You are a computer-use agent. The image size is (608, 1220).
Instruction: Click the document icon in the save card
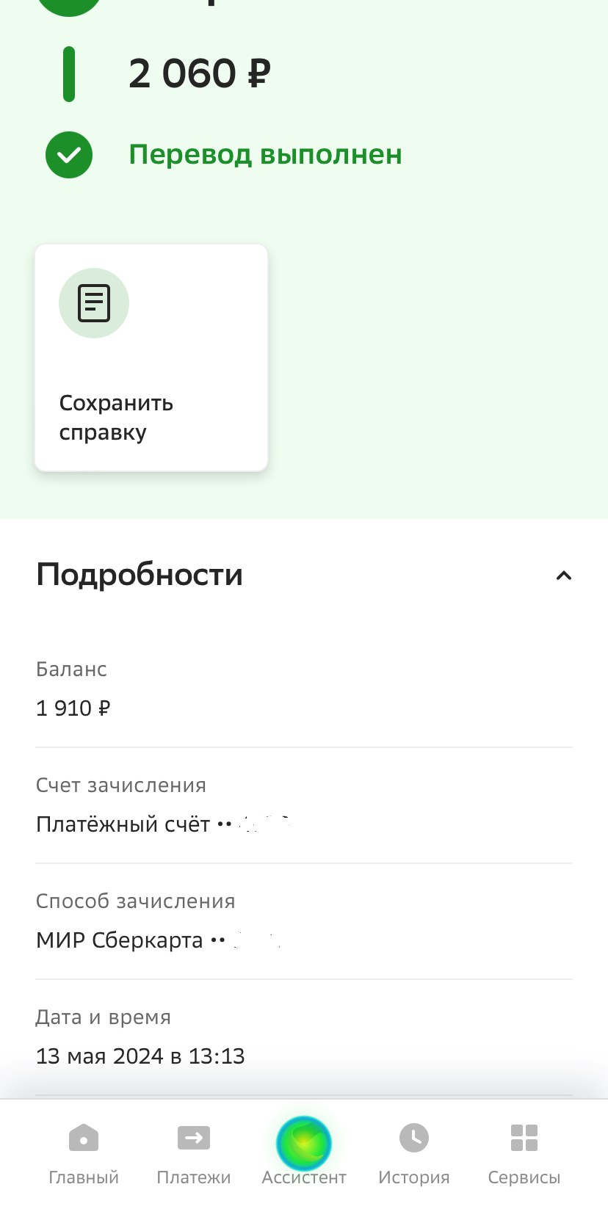(94, 303)
